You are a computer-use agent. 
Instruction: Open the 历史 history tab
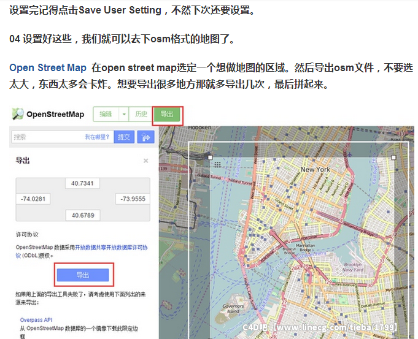click(141, 114)
